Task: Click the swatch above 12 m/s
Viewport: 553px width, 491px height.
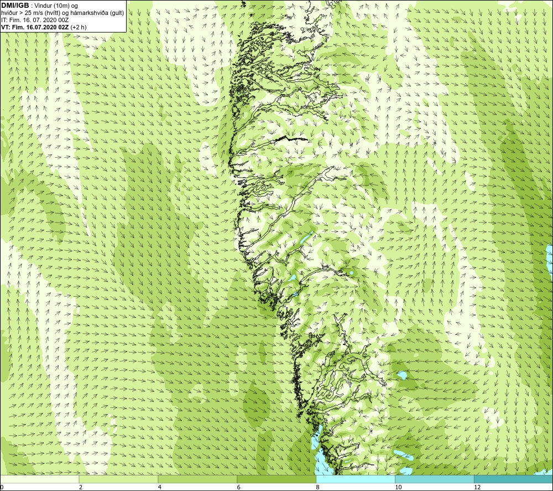Action: [x=514, y=479]
